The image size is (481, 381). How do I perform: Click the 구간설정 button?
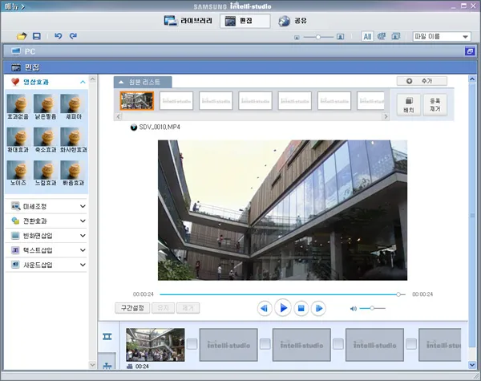(131, 308)
